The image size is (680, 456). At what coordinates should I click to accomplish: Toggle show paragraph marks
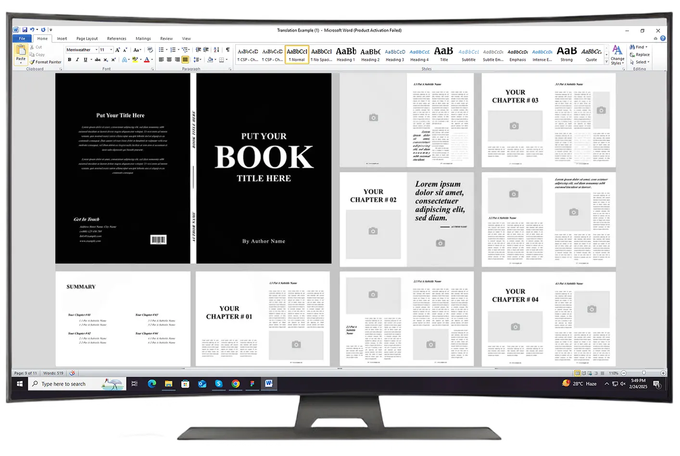(227, 49)
